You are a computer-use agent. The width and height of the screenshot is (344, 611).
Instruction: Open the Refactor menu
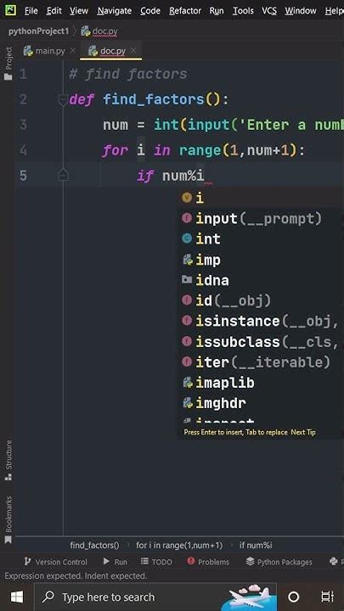[x=185, y=10]
